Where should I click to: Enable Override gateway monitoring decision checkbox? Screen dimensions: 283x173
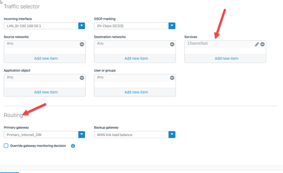(6, 146)
